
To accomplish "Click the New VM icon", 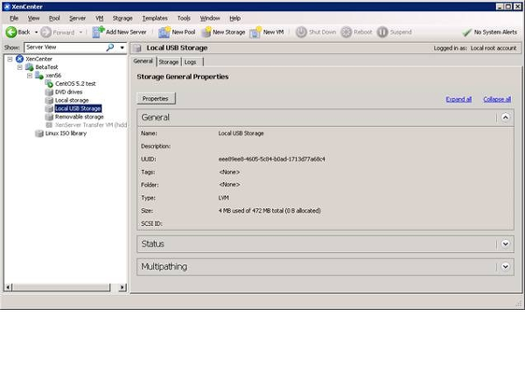I will click(x=255, y=32).
